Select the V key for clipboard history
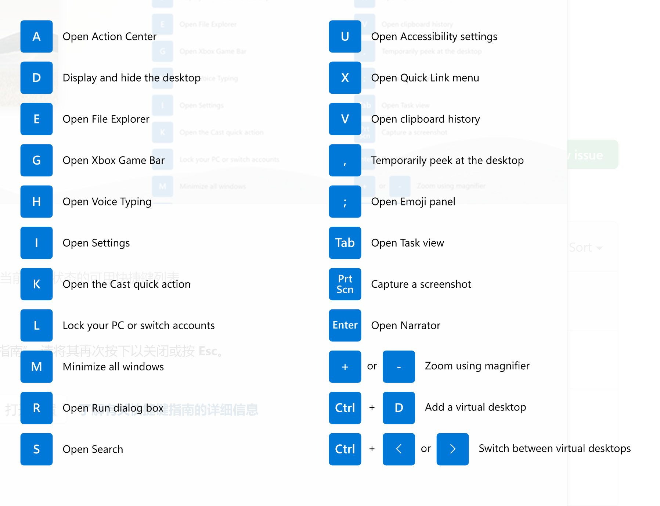The width and height of the screenshot is (660, 506). tap(345, 119)
